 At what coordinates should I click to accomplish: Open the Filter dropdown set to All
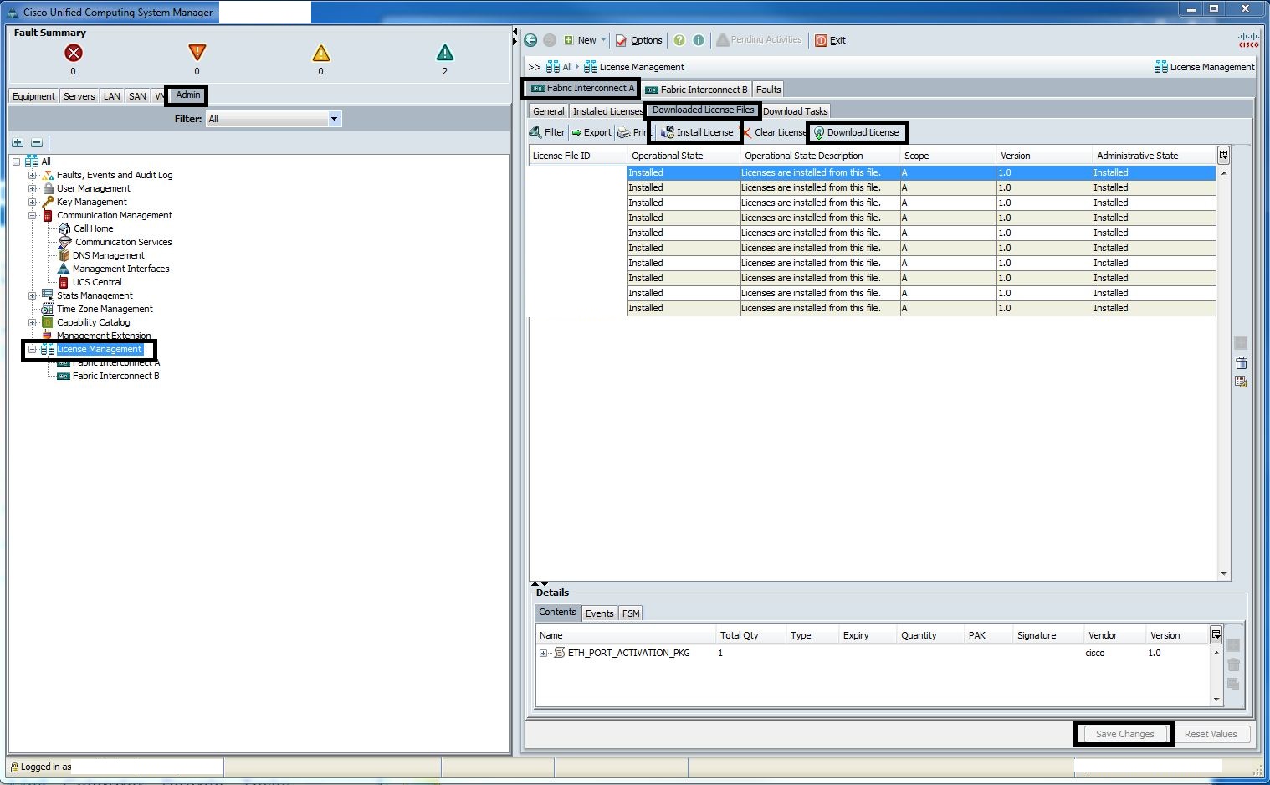pos(334,119)
